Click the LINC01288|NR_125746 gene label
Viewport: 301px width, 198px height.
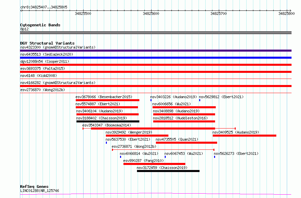(40, 191)
